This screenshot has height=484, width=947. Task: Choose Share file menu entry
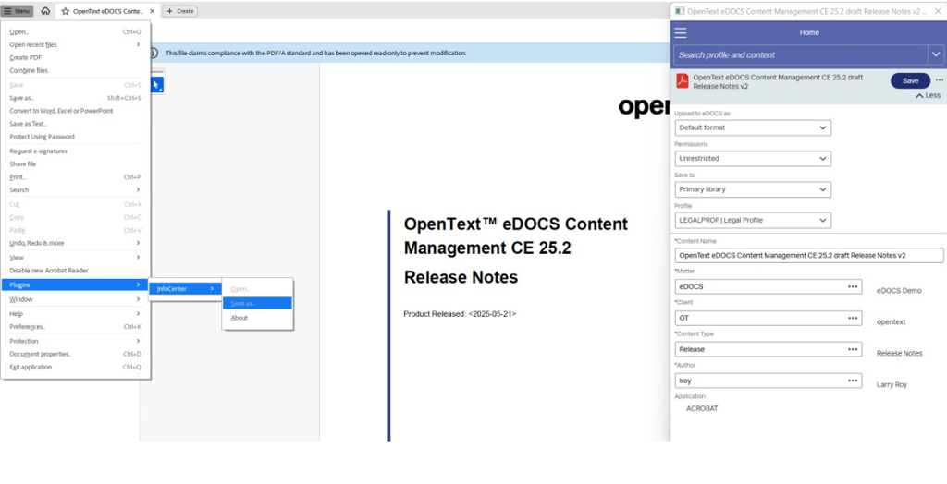(x=76, y=164)
